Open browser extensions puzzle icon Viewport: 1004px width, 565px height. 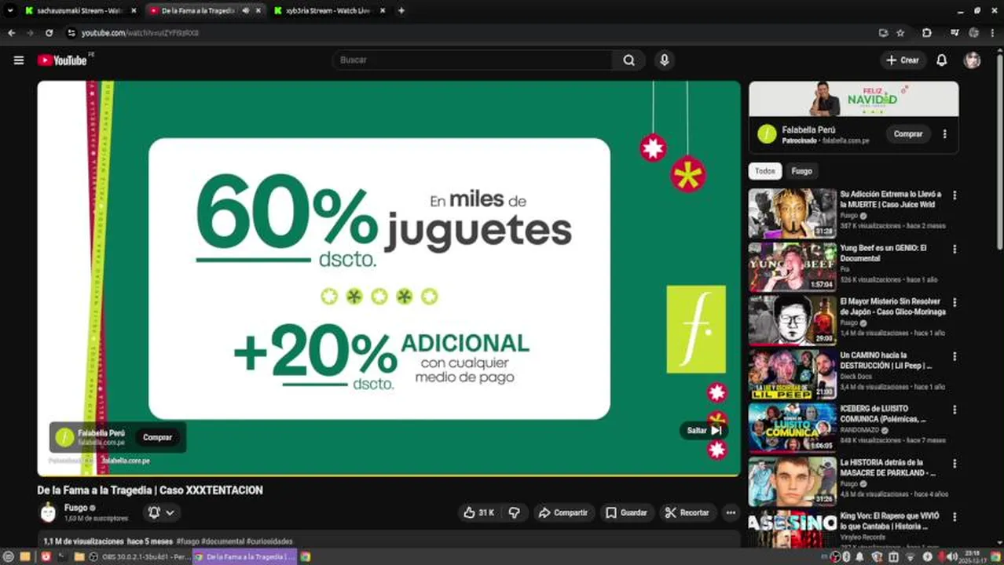pyautogui.click(x=927, y=33)
